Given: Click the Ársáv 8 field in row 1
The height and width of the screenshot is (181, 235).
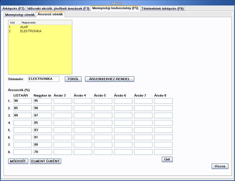Looking at the screenshot, I should [x=163, y=101].
